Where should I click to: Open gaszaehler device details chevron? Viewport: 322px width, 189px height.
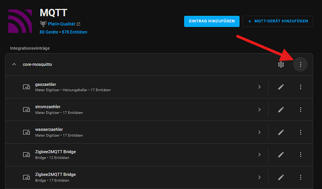click(x=259, y=87)
